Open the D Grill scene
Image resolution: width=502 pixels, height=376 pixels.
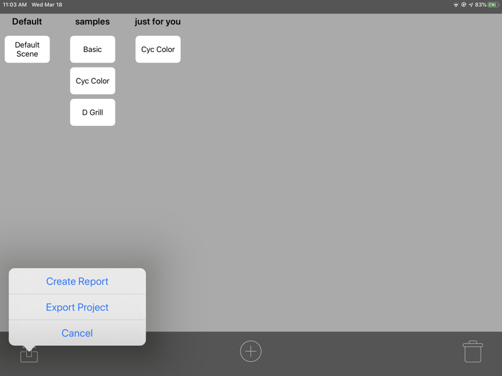(x=92, y=113)
